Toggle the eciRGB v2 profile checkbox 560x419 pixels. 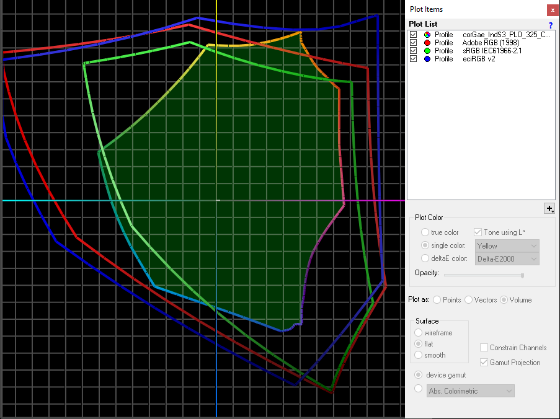(x=413, y=59)
